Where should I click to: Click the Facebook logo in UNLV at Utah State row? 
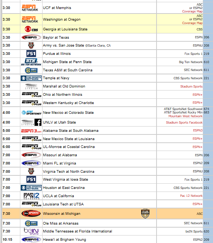tap(38, 122)
